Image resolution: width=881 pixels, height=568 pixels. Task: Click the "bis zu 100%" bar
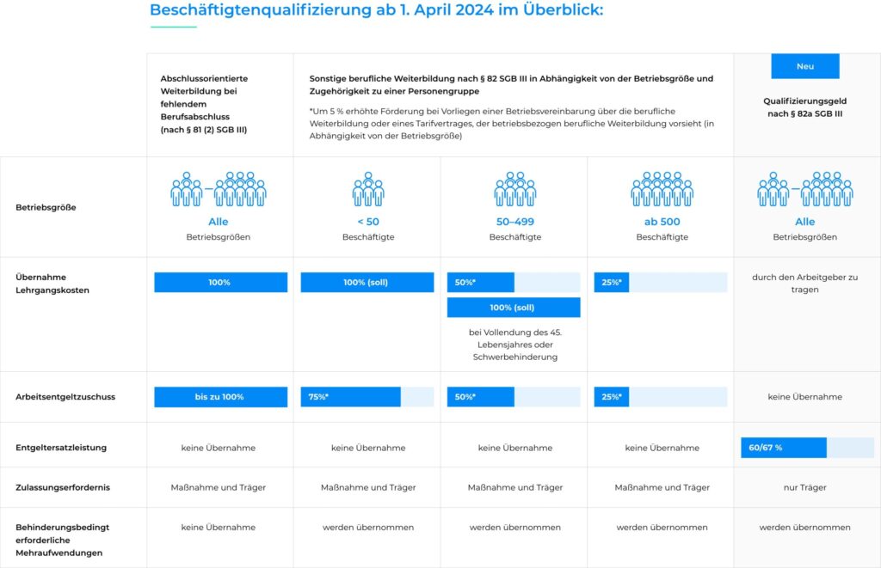tap(220, 397)
